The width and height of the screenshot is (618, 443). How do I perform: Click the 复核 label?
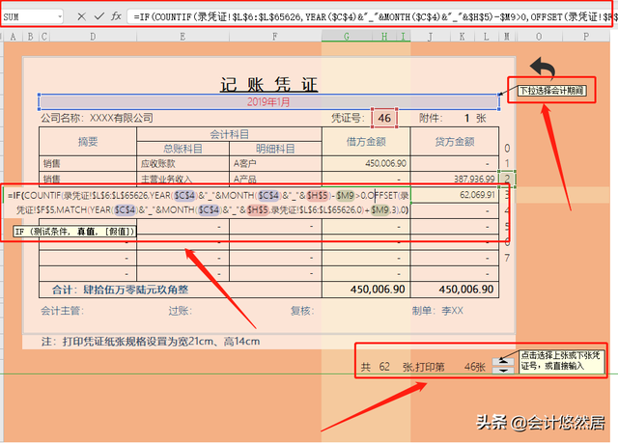click(x=302, y=311)
